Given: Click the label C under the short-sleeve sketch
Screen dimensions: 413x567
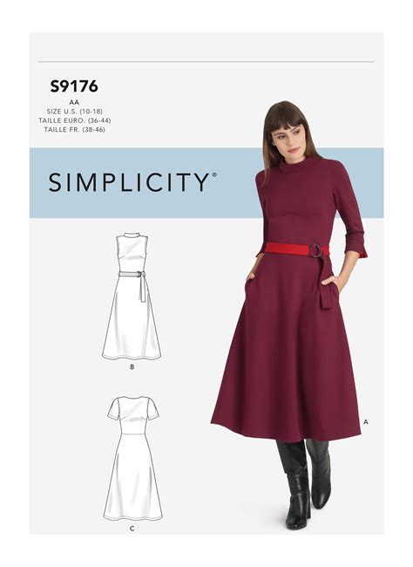Looking at the screenshot, I should tap(132, 529).
